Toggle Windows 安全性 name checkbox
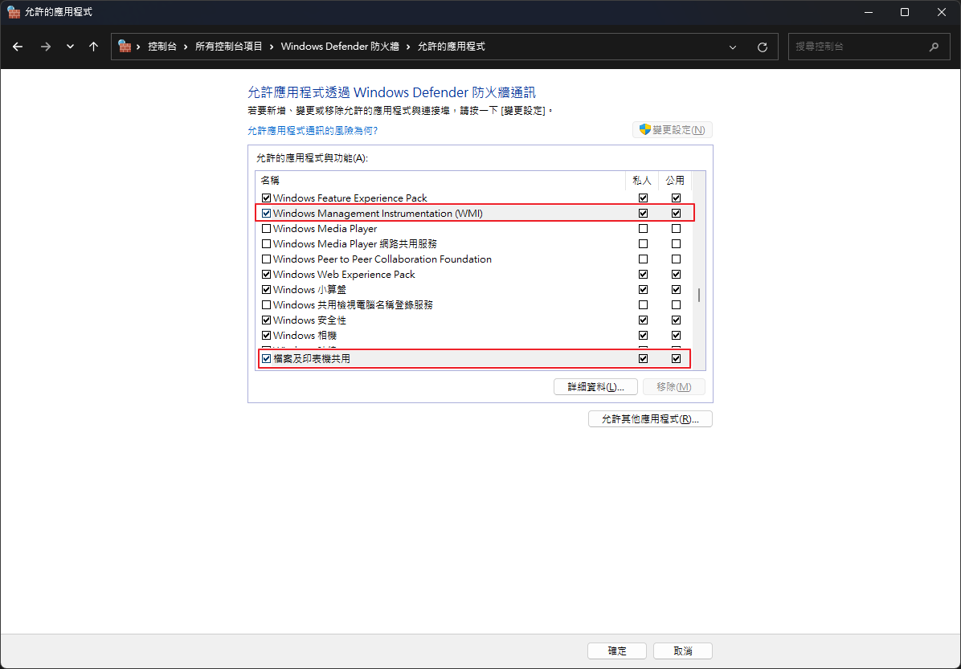The height and width of the screenshot is (669, 961). point(266,320)
